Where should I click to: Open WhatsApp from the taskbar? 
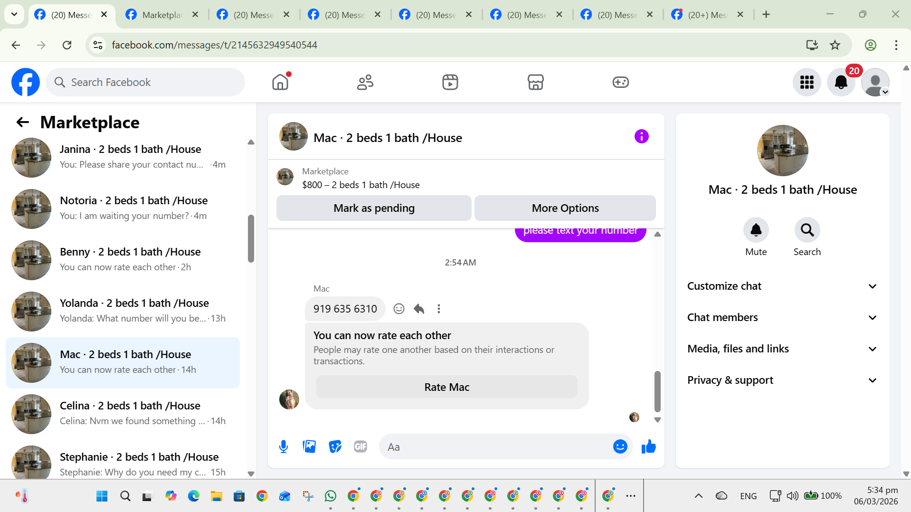tap(331, 496)
